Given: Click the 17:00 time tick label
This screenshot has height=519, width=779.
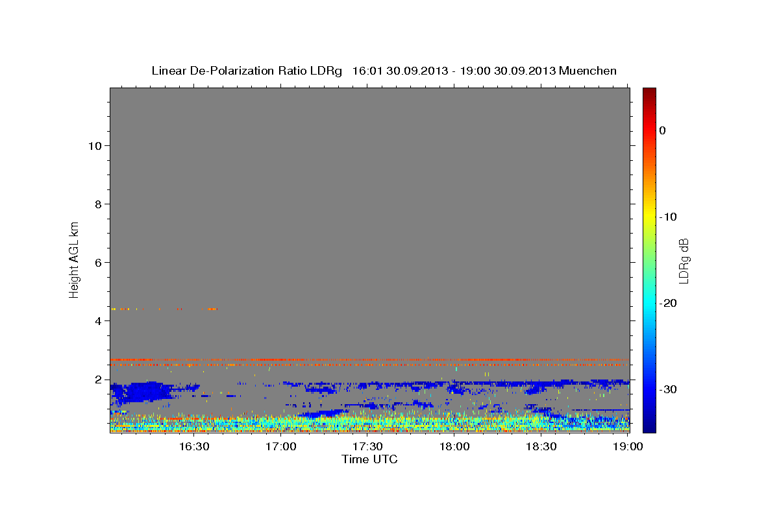Looking at the screenshot, I should 281,446.
